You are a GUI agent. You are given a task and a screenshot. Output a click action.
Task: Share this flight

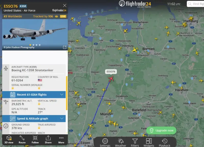point(48,140)
